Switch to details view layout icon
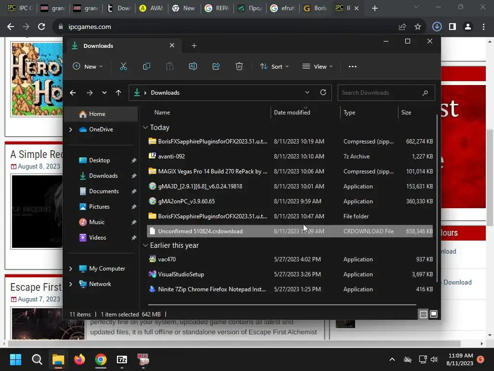 [424, 314]
